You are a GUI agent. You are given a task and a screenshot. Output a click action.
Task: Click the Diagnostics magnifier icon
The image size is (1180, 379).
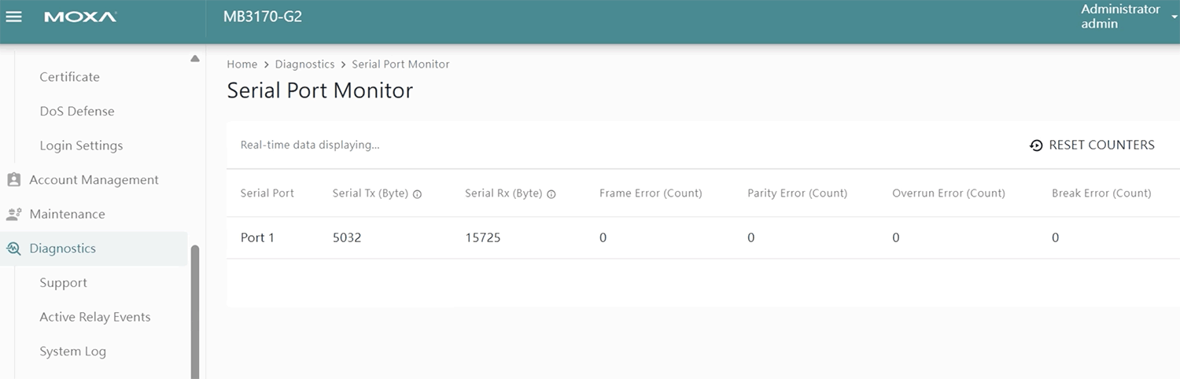tap(13, 248)
